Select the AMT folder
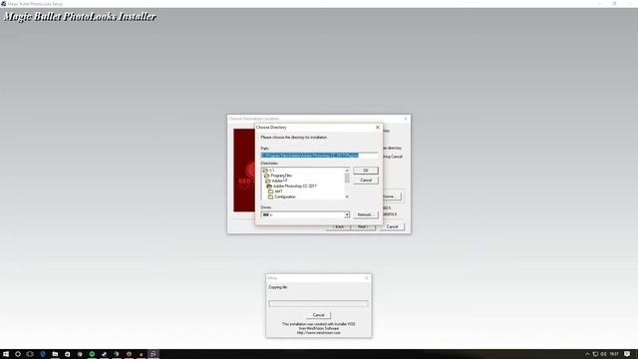Image resolution: width=638 pixels, height=359 pixels. tap(275, 191)
